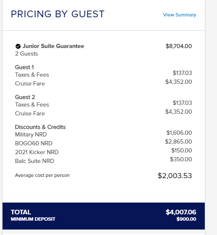This screenshot has height=235, width=217.
Task: Click the 2 Guests label
Action: (27, 53)
